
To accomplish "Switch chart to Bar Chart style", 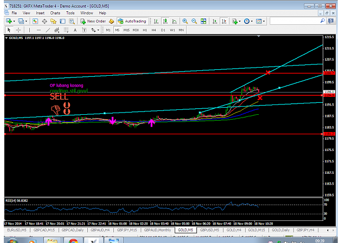I will point(156,21).
